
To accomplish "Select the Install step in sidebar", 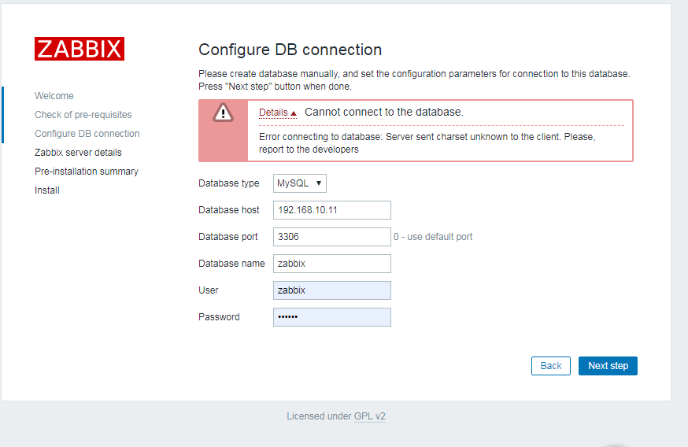I will point(47,190).
